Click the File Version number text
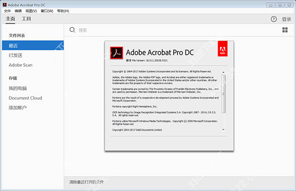296x191 pixels. [x=147, y=60]
